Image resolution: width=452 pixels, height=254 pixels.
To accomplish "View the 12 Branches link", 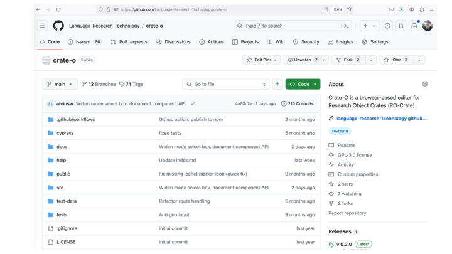I will (x=99, y=84).
